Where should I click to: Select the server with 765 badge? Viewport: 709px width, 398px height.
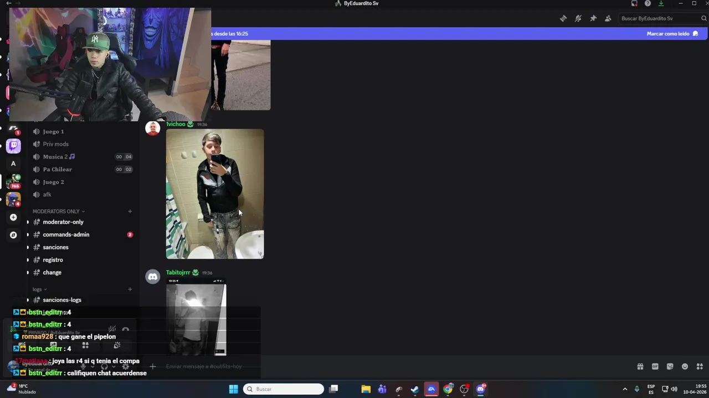click(13, 181)
